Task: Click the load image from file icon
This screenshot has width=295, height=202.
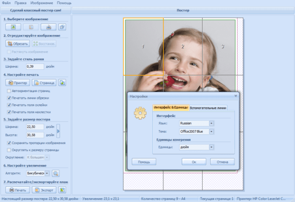Action: tap(12, 27)
